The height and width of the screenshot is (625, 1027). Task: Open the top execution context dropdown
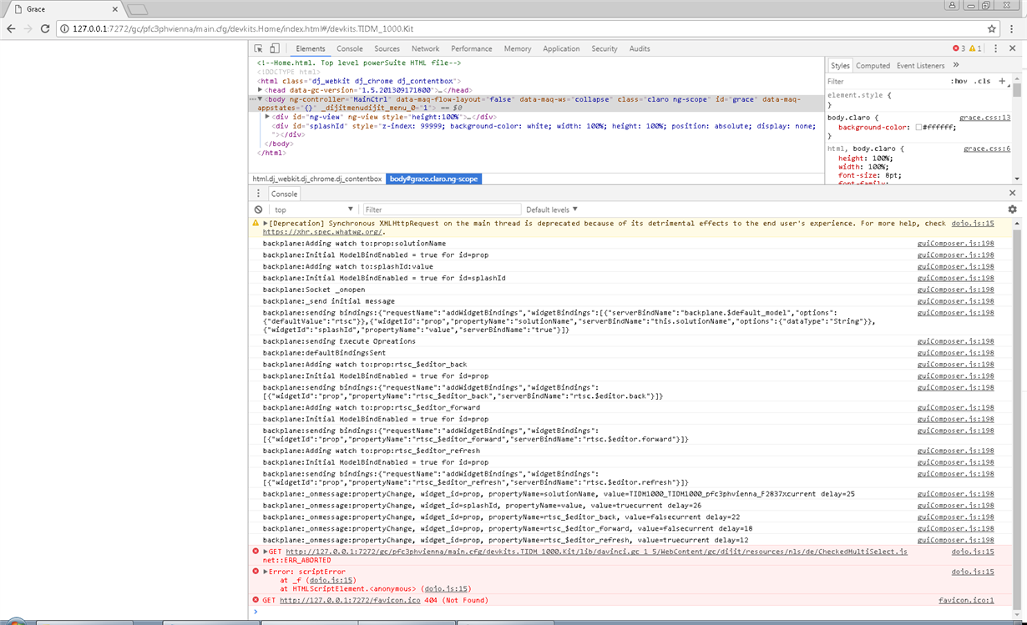click(x=314, y=209)
